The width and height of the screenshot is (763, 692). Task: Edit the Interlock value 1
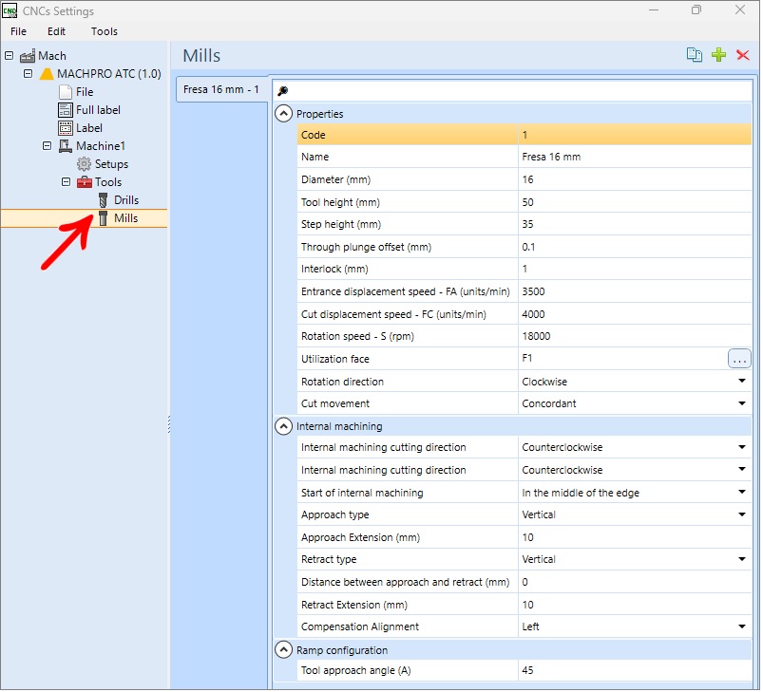point(635,269)
